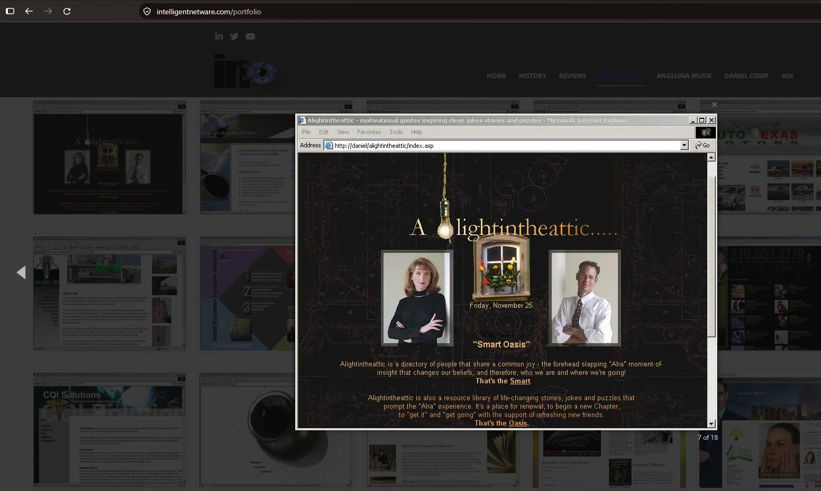Click the Go button beside Address bar
The width and height of the screenshot is (821, 491).
pyautogui.click(x=703, y=145)
